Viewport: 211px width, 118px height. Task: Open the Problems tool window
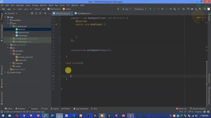[20, 108]
